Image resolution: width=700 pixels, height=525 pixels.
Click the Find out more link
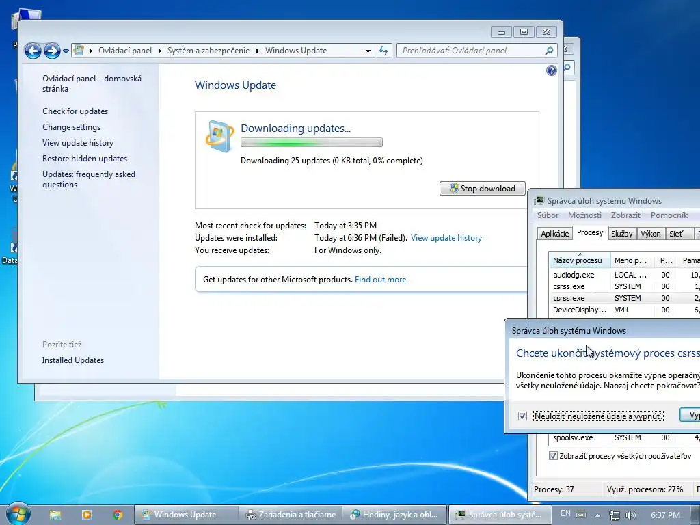coord(380,280)
